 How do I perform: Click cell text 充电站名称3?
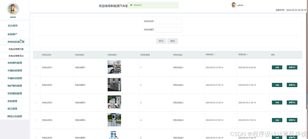pyautogui.click(x=47, y=103)
